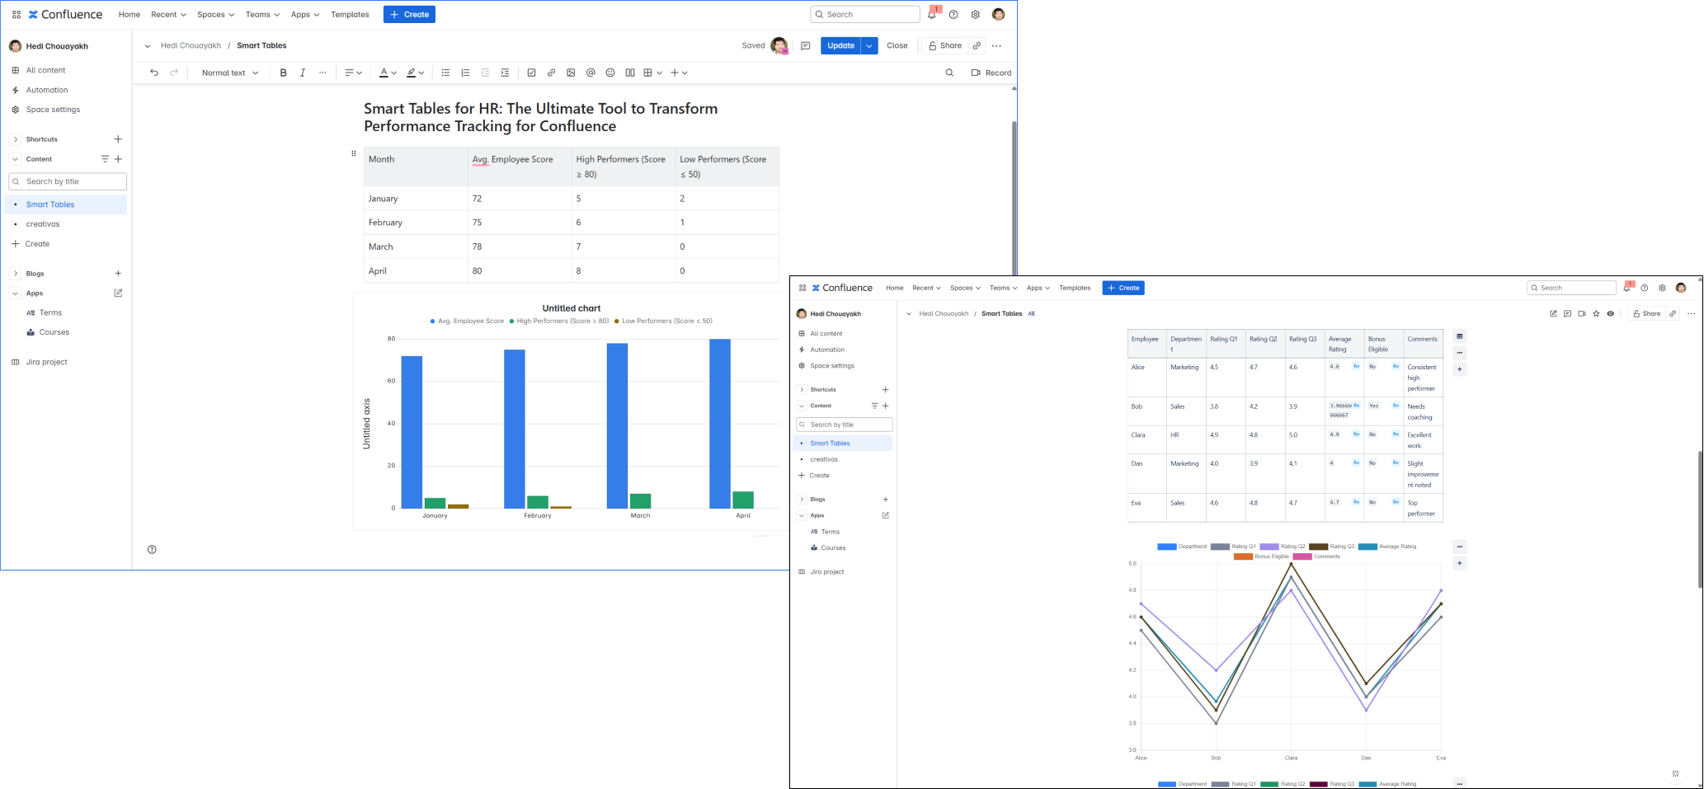Insert an image using the toolbar image icon
The image size is (1704, 789).
click(x=571, y=73)
